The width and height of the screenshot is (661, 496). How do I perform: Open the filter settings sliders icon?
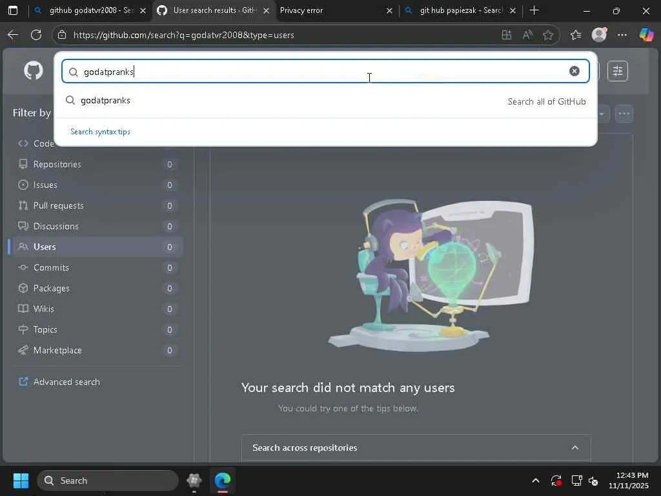pyautogui.click(x=618, y=71)
